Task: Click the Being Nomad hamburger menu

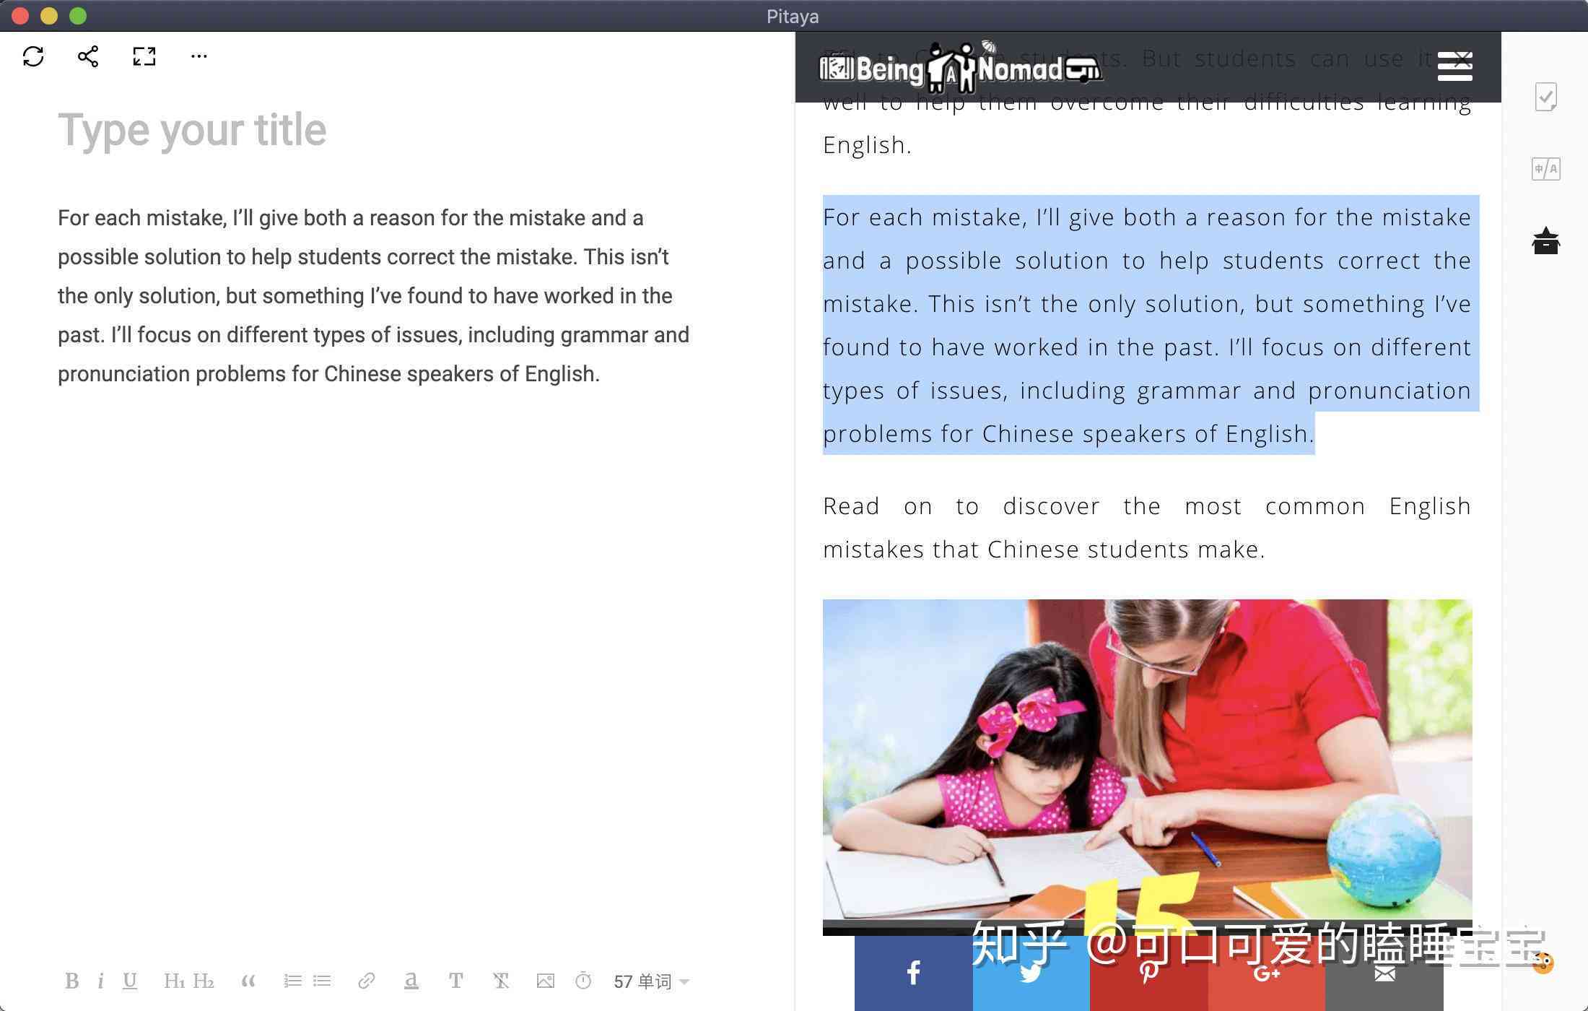Action: (1455, 66)
